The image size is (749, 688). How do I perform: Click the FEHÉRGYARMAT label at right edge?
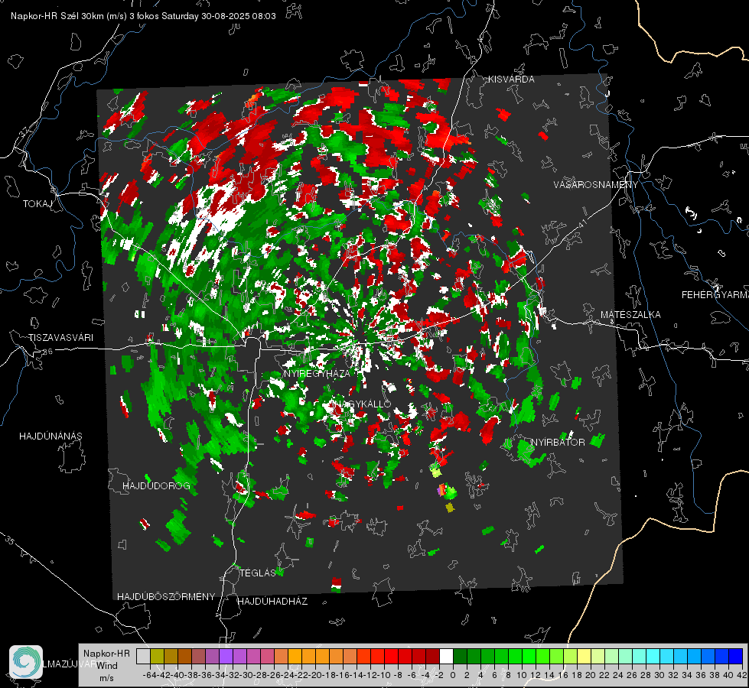tap(715, 295)
